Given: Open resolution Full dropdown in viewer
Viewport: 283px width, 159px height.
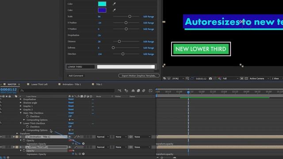Looking at the screenshot, I should (230, 79).
